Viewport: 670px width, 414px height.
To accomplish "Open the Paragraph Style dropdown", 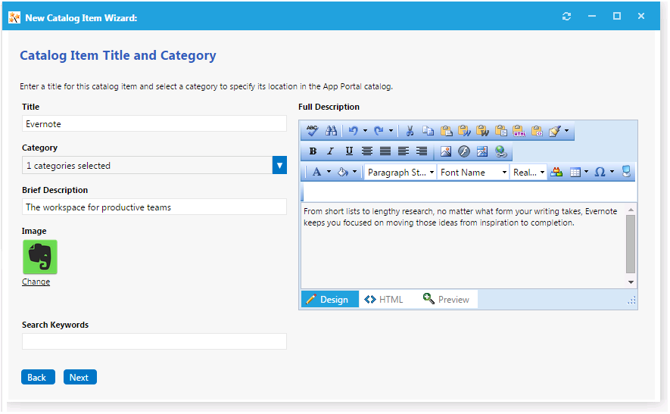I will (x=400, y=173).
